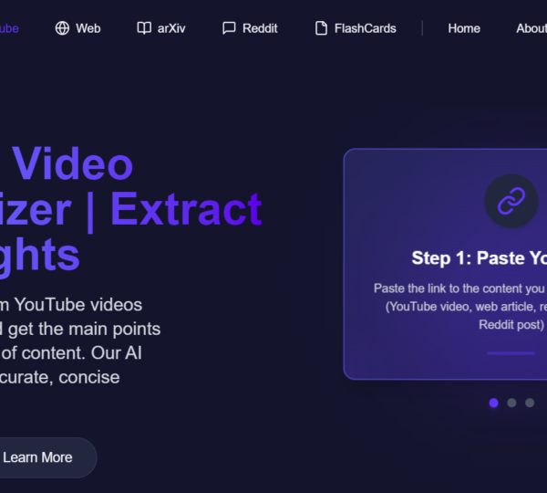547x493 pixels.
Task: Click the chain link icon in Step 1 card
Action: (x=511, y=201)
